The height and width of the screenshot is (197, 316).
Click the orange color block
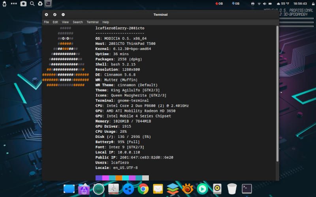119,178
